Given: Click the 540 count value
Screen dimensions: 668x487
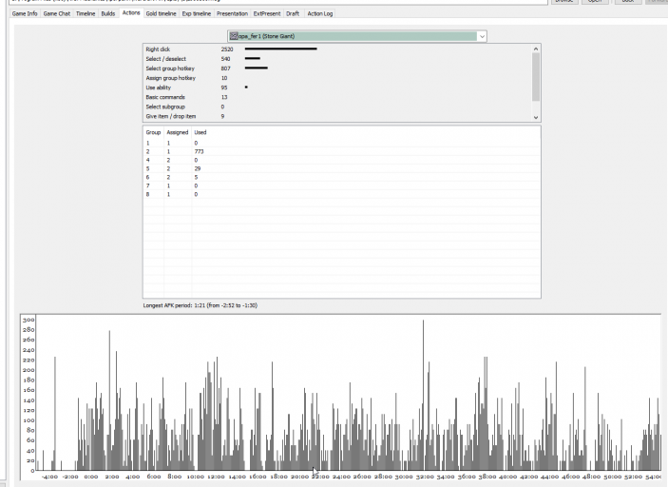Looking at the screenshot, I should click(225, 59).
